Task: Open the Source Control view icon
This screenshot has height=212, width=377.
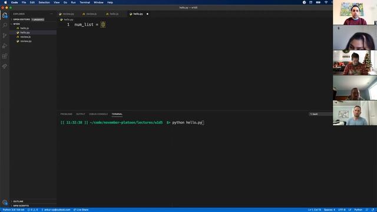Action: tap(5, 35)
